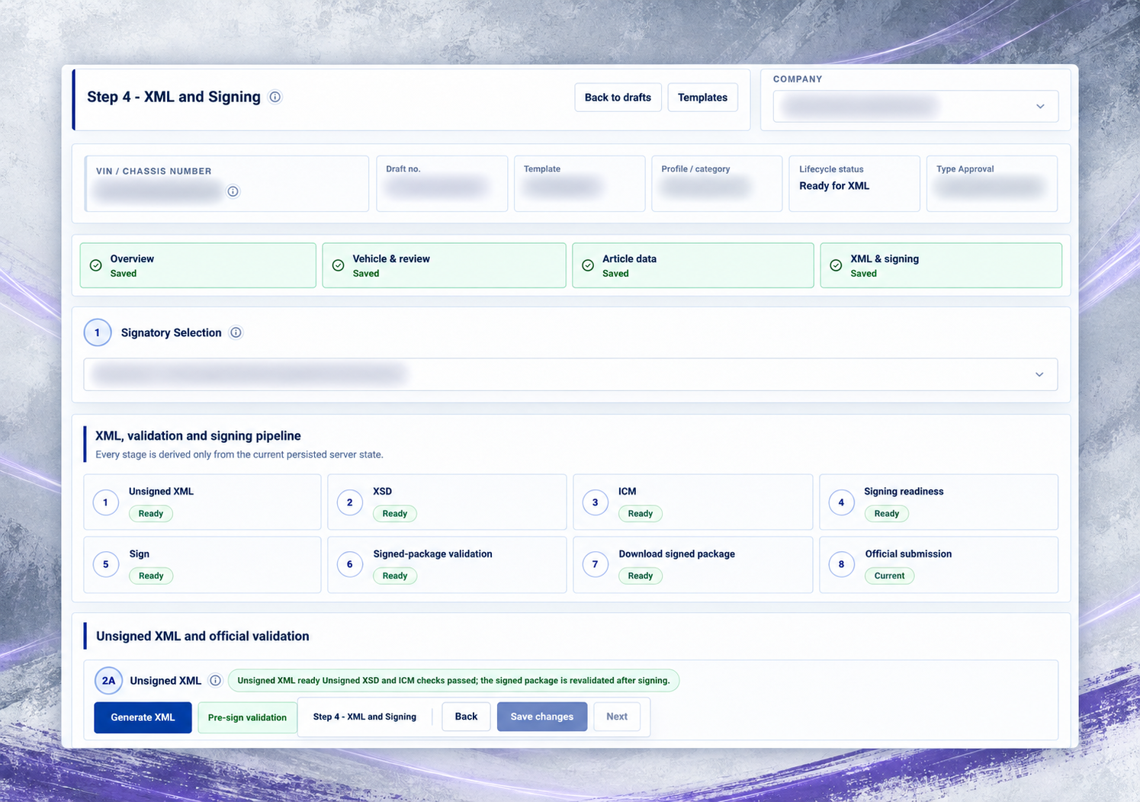Click Lifecycle status Ready for XML
This screenshot has height=802, width=1140.
[x=854, y=184]
